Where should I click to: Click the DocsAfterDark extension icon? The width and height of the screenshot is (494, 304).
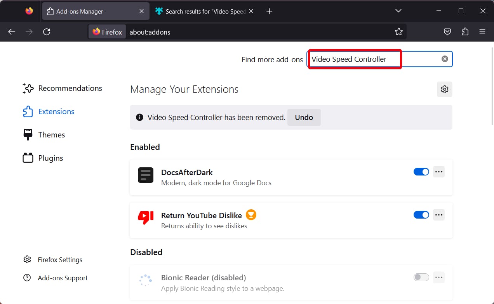[x=146, y=175]
